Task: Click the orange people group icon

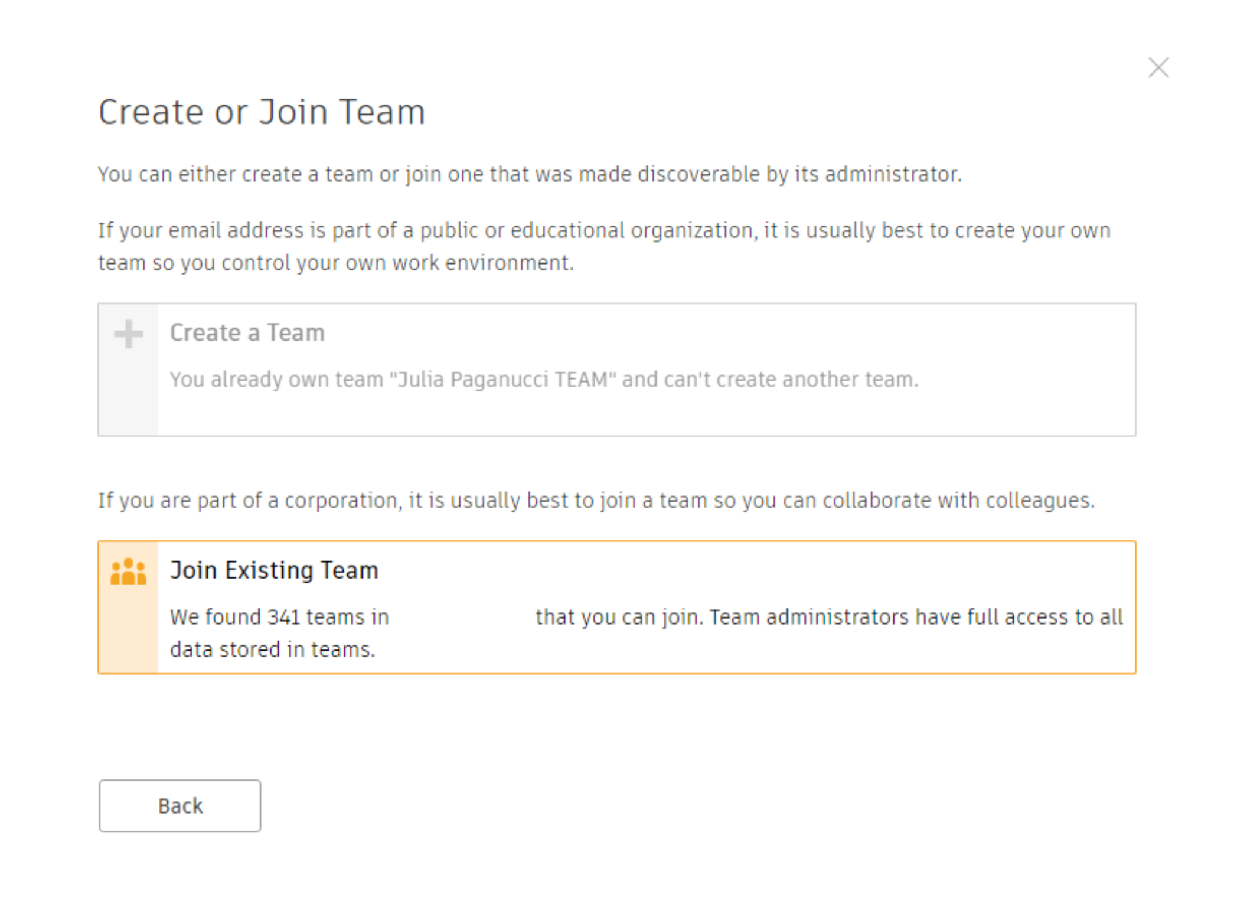Action: coord(128,572)
